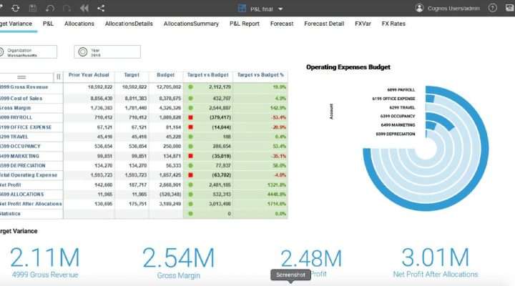Select the TRAVEL row header in table
This screenshot has height=286, width=515.
click(x=31, y=137)
